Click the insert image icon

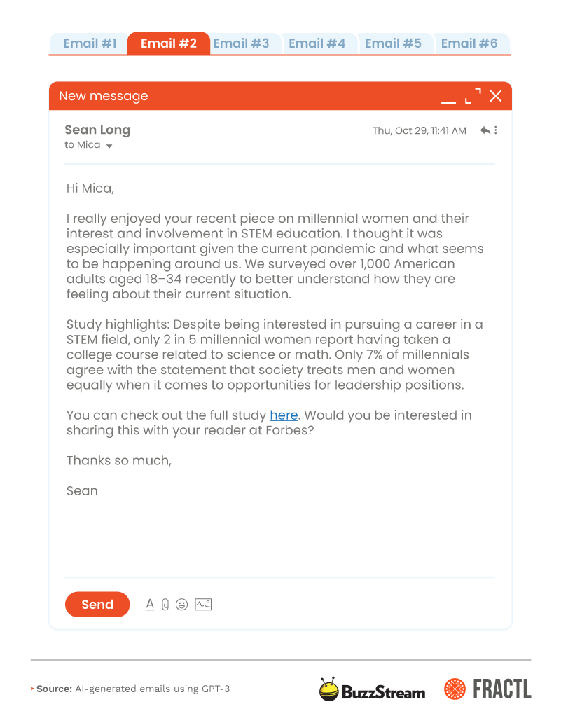click(203, 604)
